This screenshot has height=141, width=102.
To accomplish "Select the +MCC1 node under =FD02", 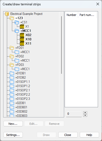I will coord(25,61).
